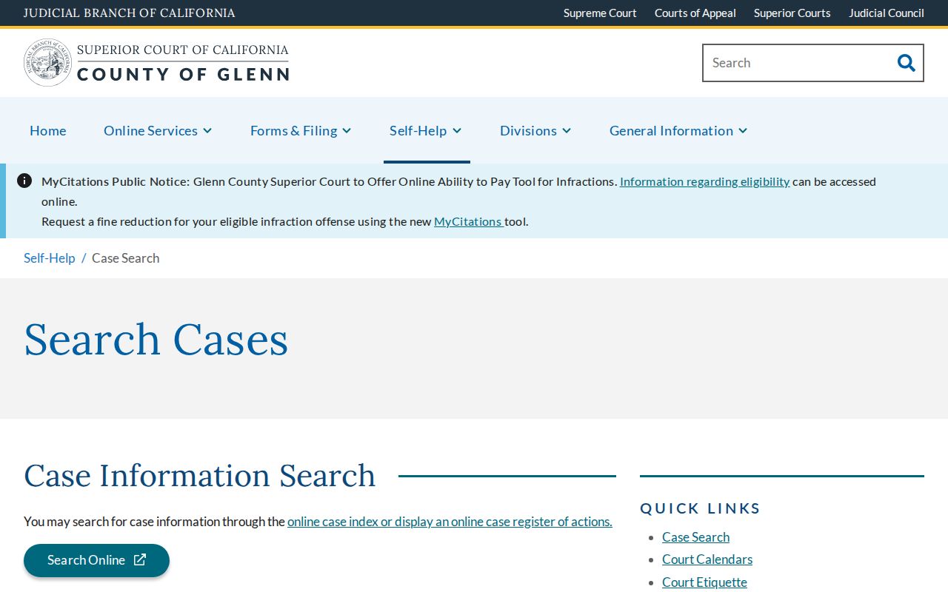
Task: Open the Courts of Appeal link
Action: (x=695, y=13)
